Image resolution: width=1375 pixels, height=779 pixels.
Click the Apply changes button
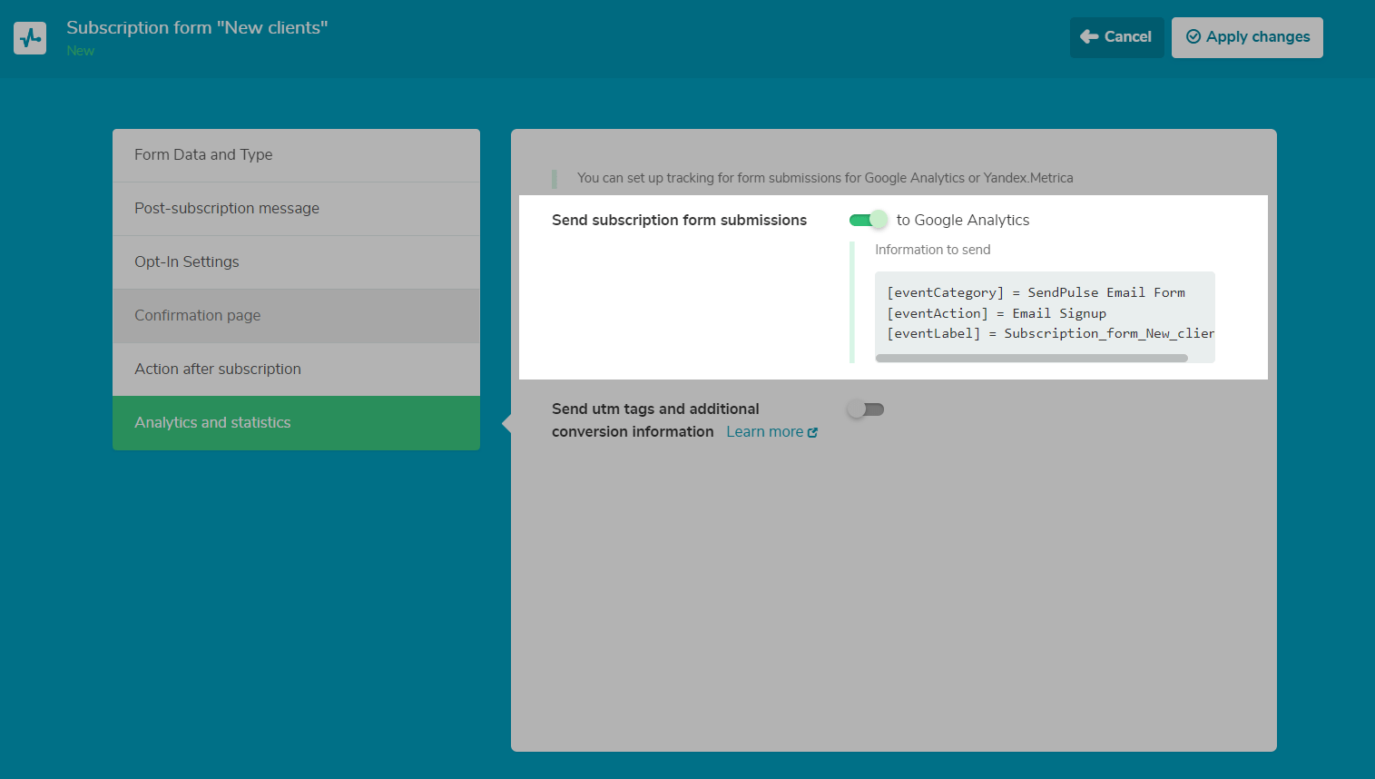(x=1247, y=37)
